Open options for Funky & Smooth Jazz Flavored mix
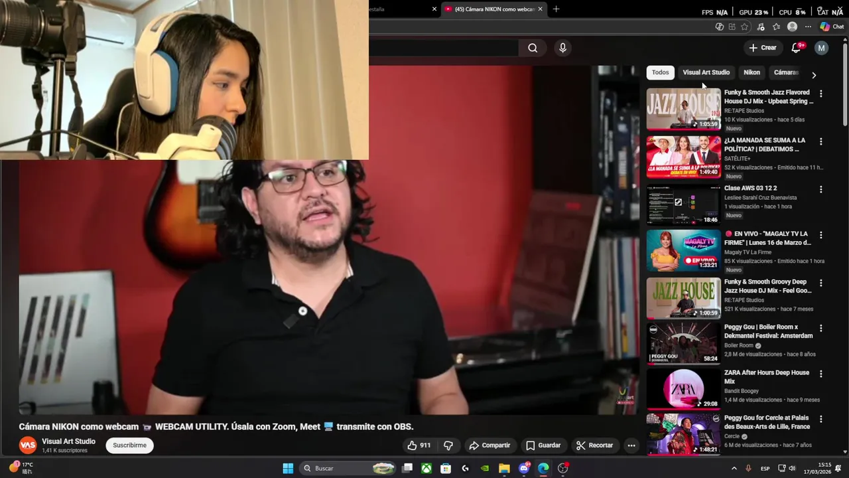This screenshot has height=478, width=849. 820,94
